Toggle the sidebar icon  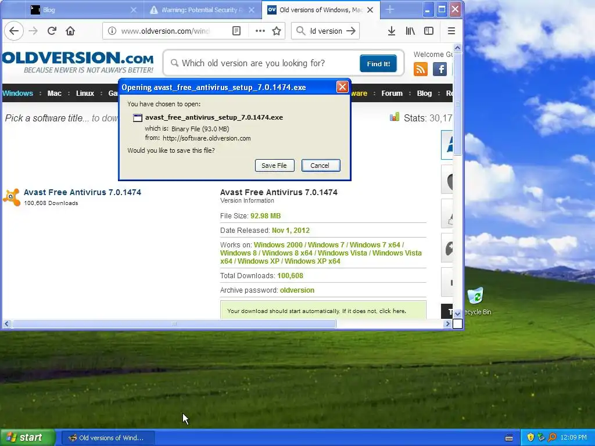[x=429, y=31]
